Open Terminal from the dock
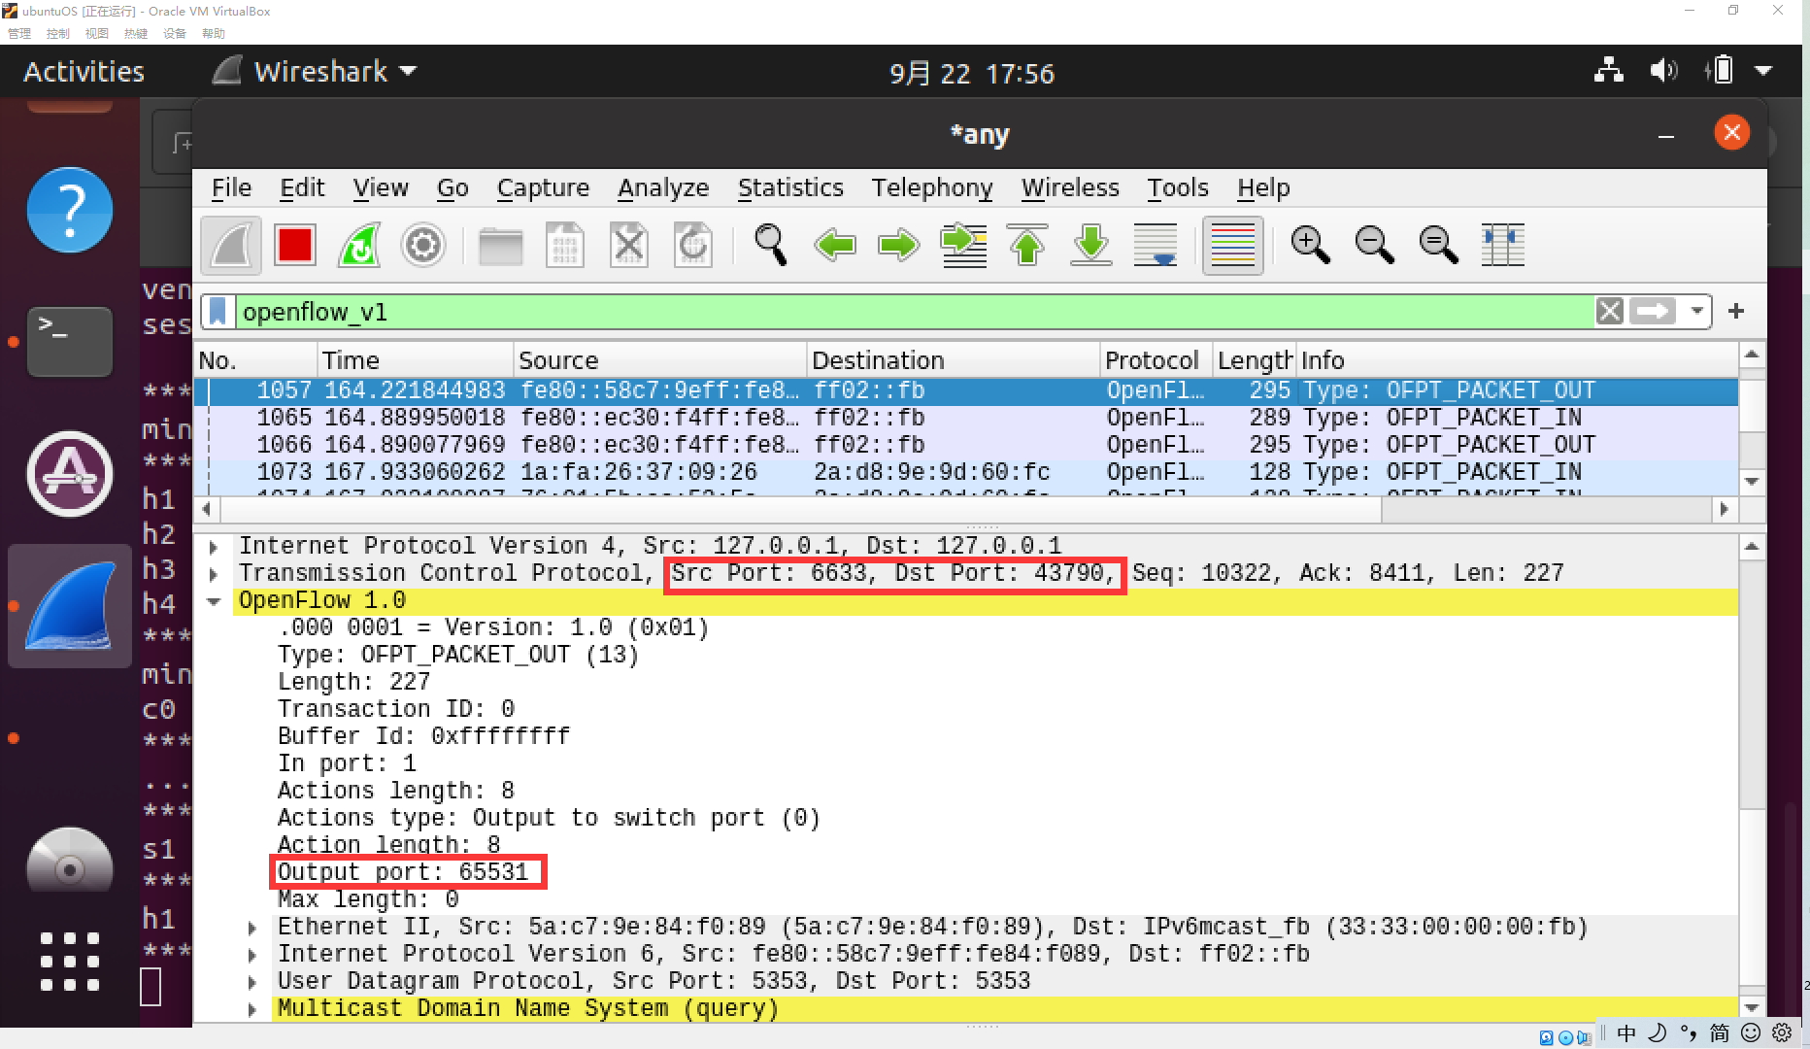Viewport: 1810px width, 1049px height. 70,342
